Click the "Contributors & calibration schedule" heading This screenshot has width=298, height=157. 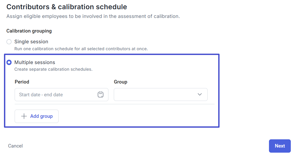67,7
